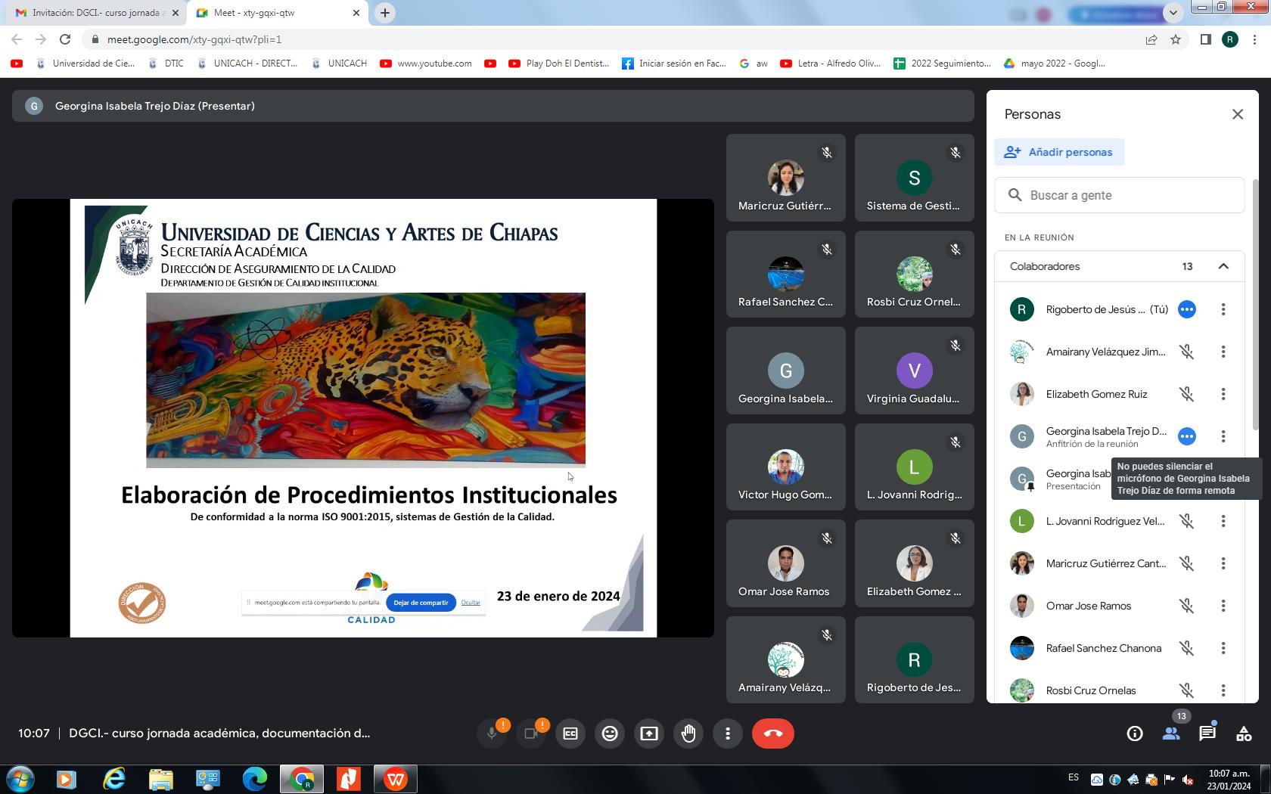
Task: Open Windows Start button
Action: [x=20, y=779]
